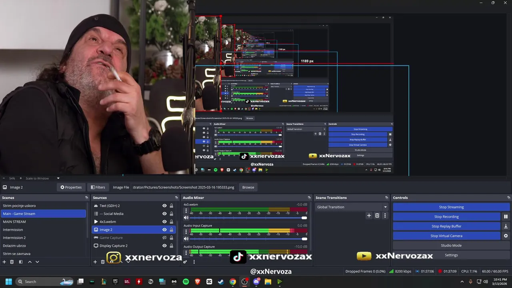Image resolution: width=512 pixels, height=288 pixels.
Task: Pop out the Scene Transitions dock icon
Action: click(x=386, y=198)
